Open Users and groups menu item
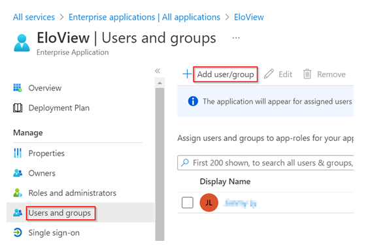The image size is (383, 250). point(59,213)
